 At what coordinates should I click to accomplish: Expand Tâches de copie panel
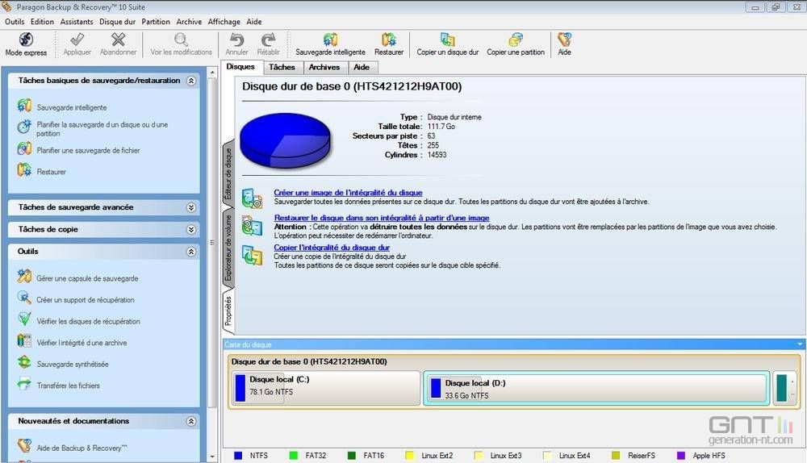tap(191, 229)
